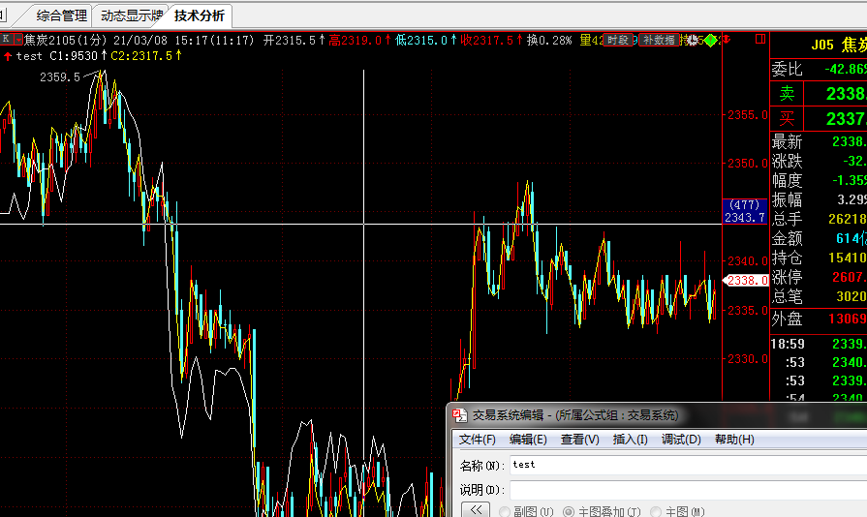Click the 18:59 tick trade row

pyautogui.click(x=819, y=344)
